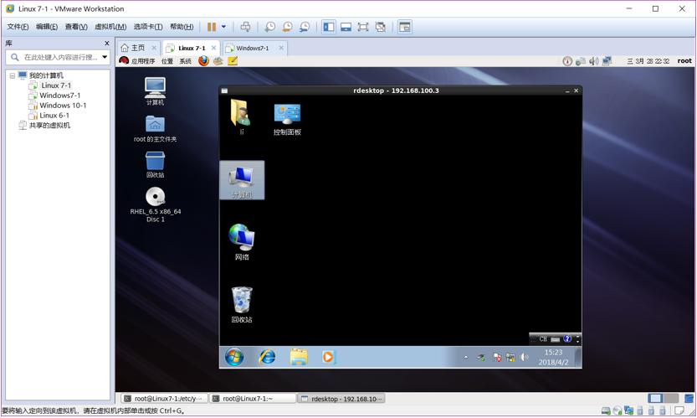Click the blue language bar help icon
The width and height of the screenshot is (697, 418).
567,338
